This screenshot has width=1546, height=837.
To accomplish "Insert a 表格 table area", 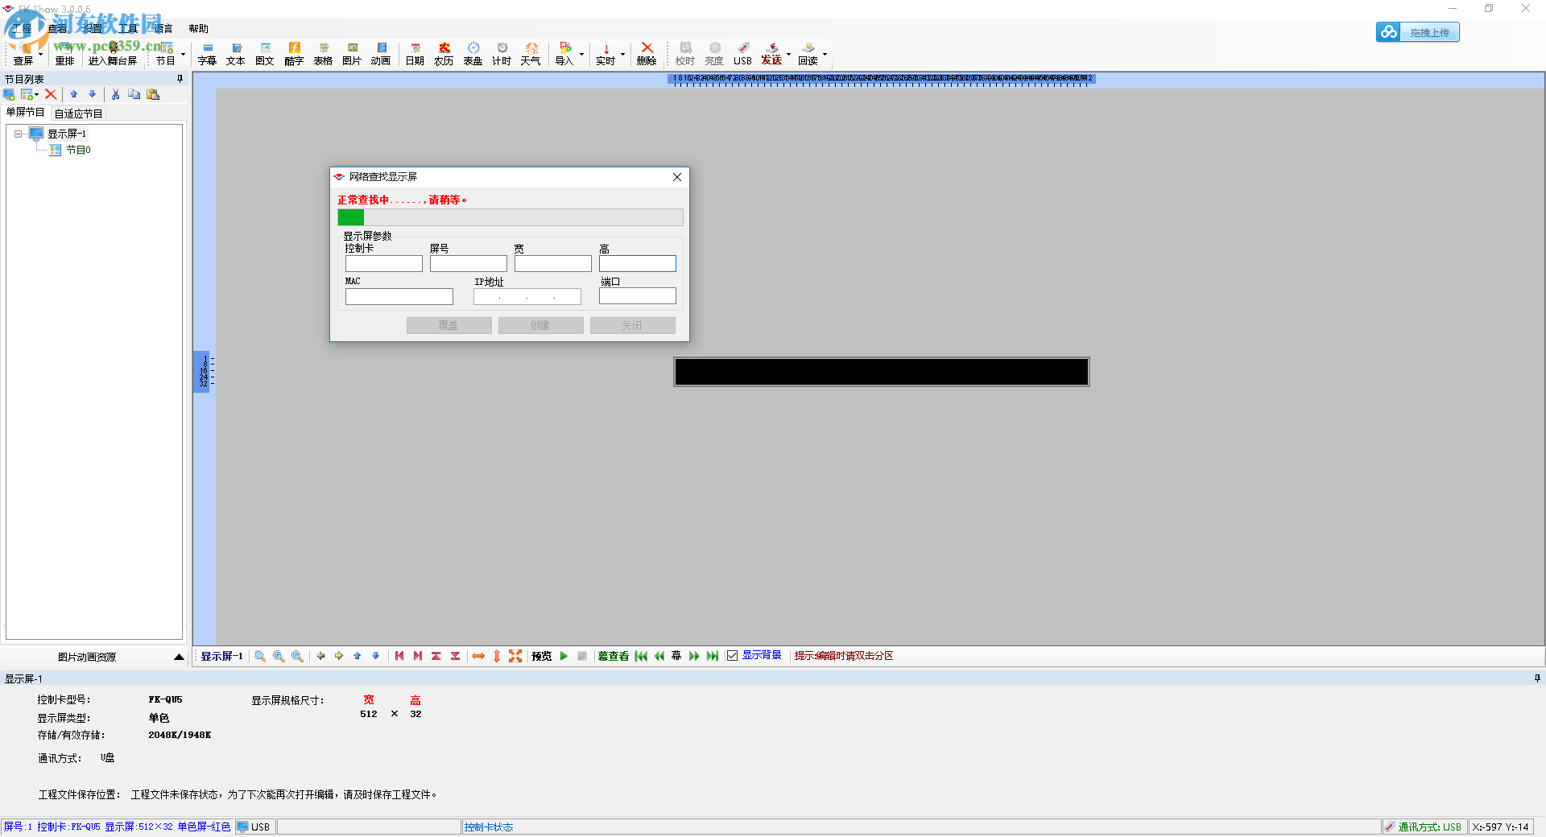I will click(323, 54).
